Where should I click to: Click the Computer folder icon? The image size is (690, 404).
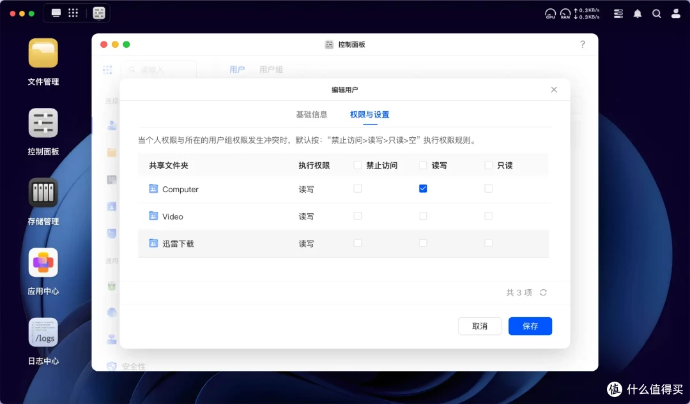click(153, 188)
